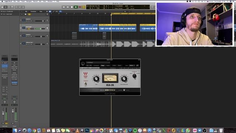This screenshot has height=133, width=236.
Task: Toggle the automation icon in tracks toolbar
Action: click(53, 11)
